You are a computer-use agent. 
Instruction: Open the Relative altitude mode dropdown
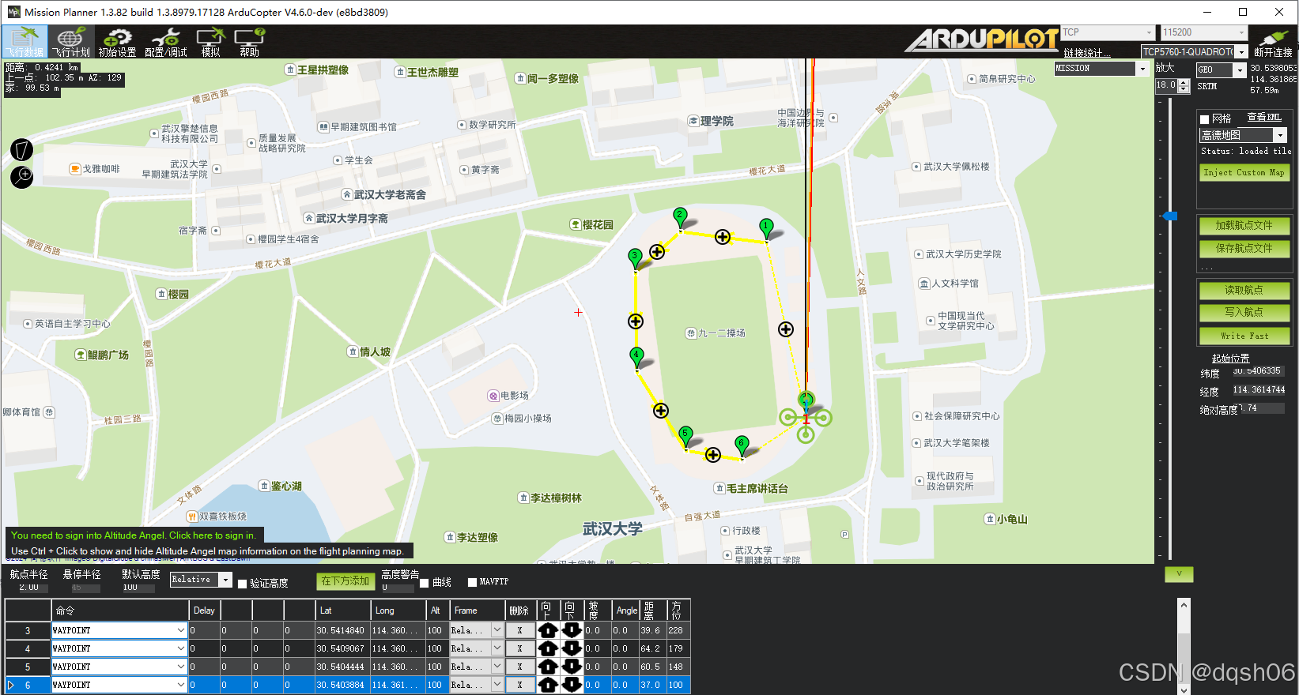coord(201,580)
